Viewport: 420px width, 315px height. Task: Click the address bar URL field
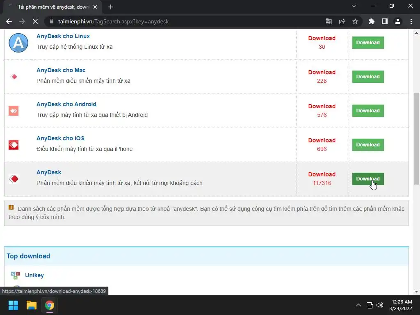[185, 21]
